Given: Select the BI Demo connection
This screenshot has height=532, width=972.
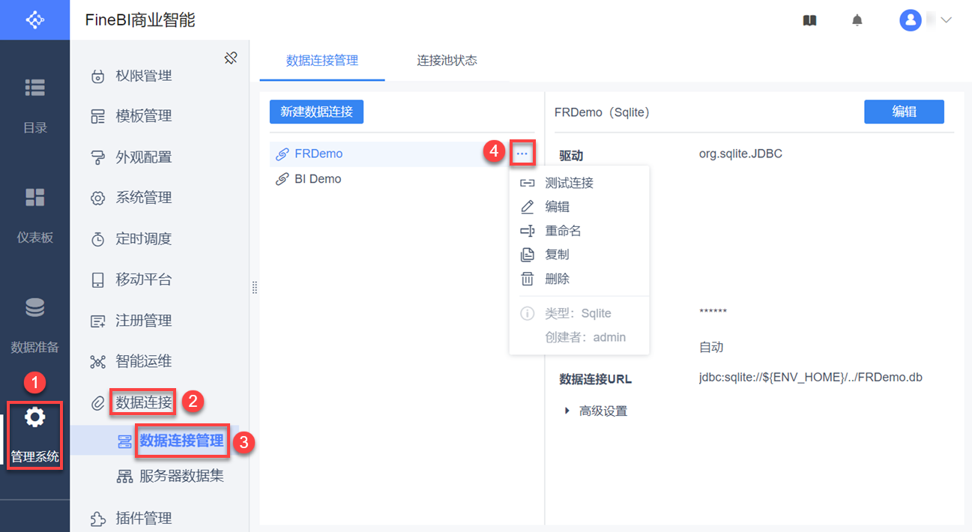Looking at the screenshot, I should (403, 179).
